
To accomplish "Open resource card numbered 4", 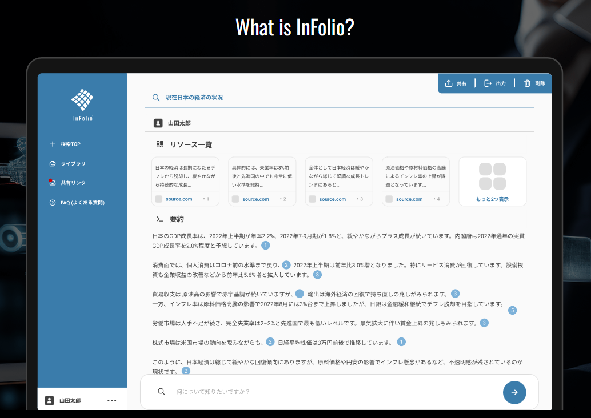I will point(416,182).
